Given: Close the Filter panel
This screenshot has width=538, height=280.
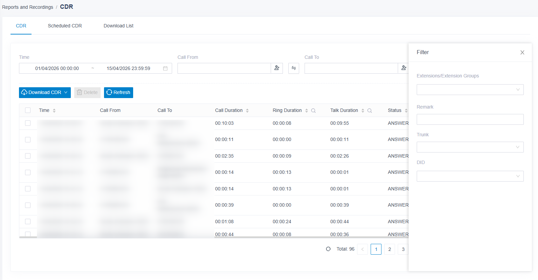Looking at the screenshot, I should point(522,52).
